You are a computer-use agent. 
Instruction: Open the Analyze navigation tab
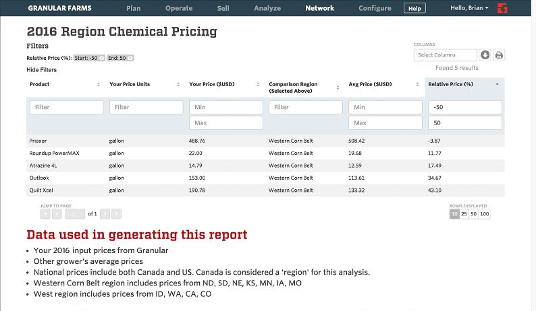pos(267,8)
